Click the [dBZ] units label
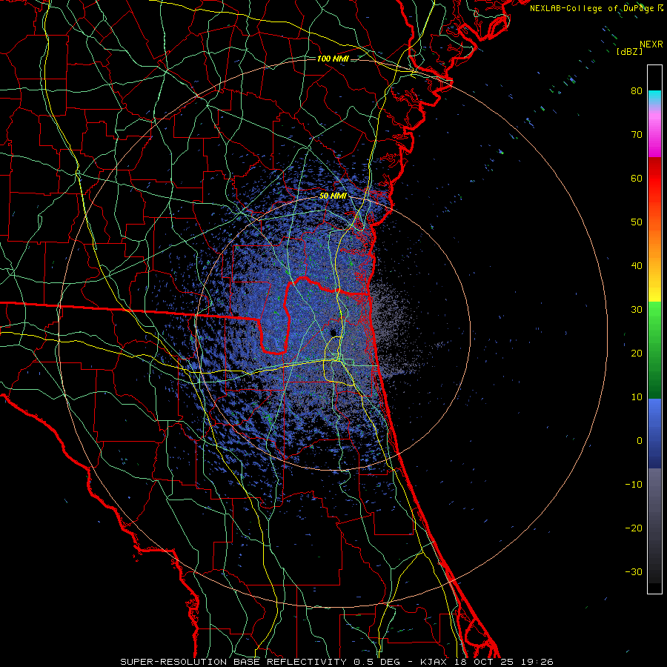Viewport: 667px width, 667px height. tap(629, 51)
